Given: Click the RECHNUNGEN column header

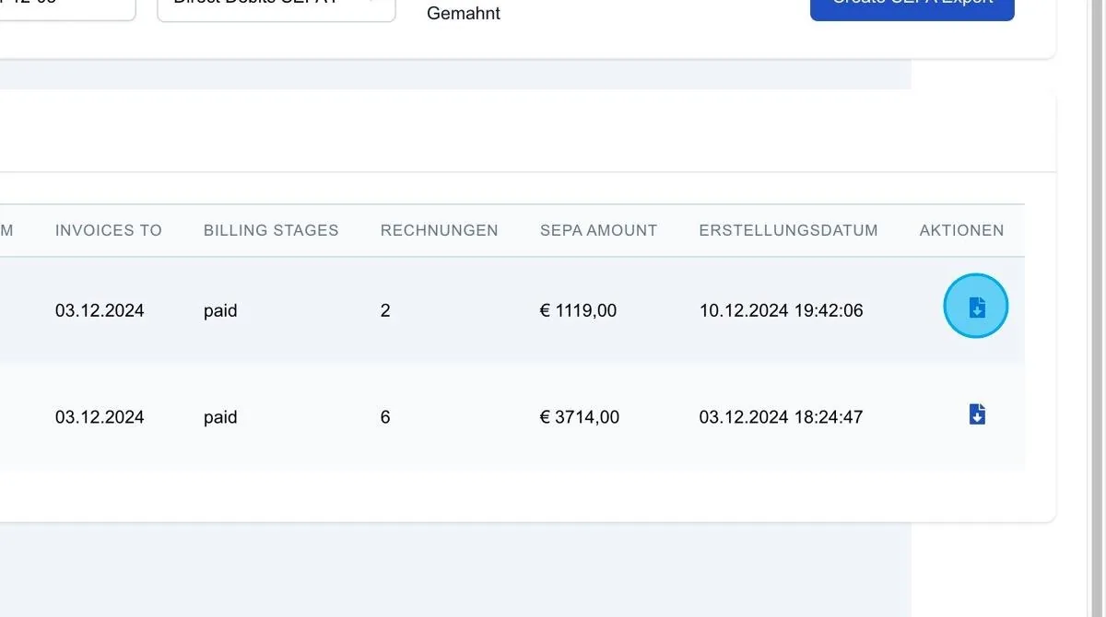Looking at the screenshot, I should tap(440, 230).
